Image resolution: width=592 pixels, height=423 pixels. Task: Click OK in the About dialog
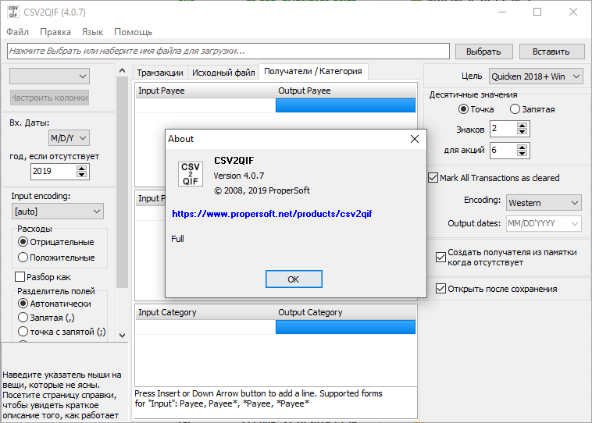(x=294, y=279)
